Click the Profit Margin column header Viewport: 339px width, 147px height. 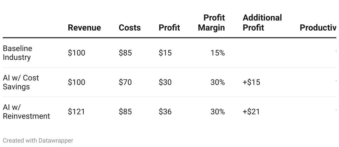tap(211, 23)
